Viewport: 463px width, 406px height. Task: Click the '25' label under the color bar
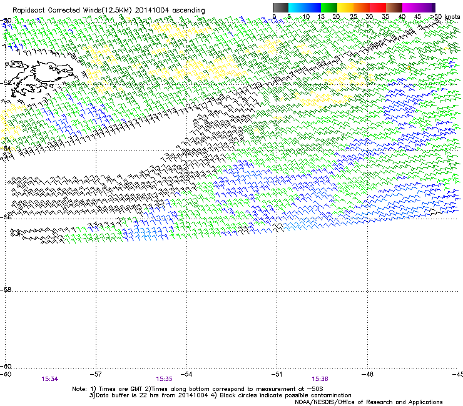coord(354,16)
